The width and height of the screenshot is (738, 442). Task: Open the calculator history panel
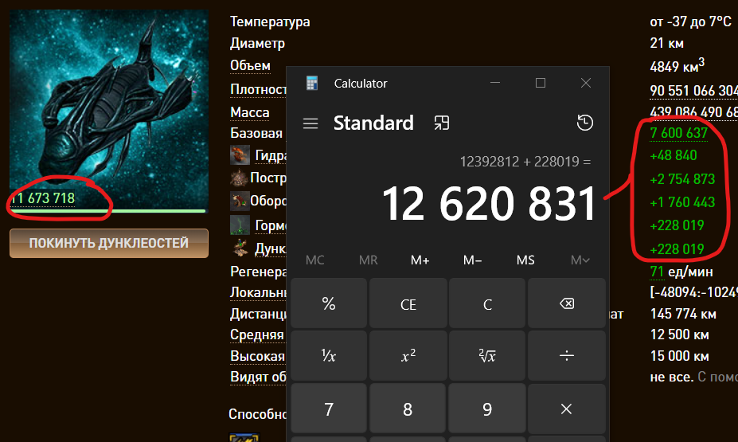pos(584,123)
